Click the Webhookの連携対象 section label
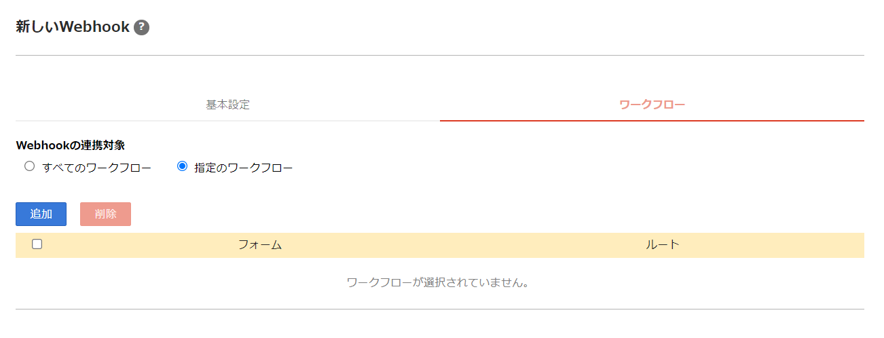The width and height of the screenshot is (884, 338). coord(71,145)
